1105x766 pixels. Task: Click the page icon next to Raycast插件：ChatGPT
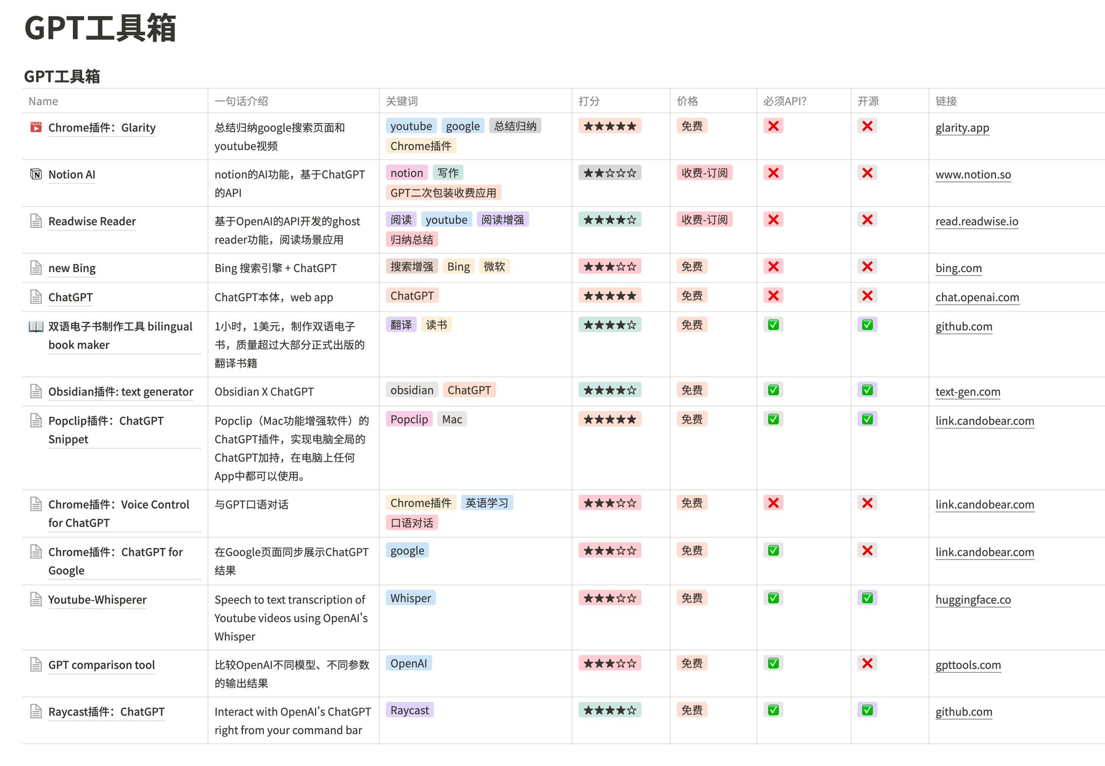coord(36,711)
